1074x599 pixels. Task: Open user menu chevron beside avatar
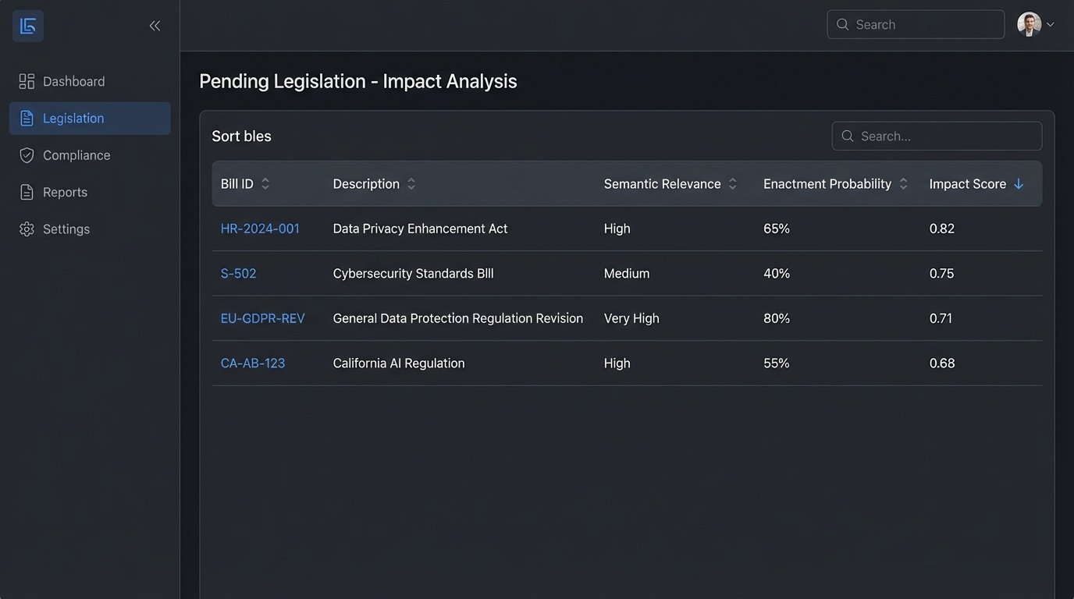(1051, 25)
